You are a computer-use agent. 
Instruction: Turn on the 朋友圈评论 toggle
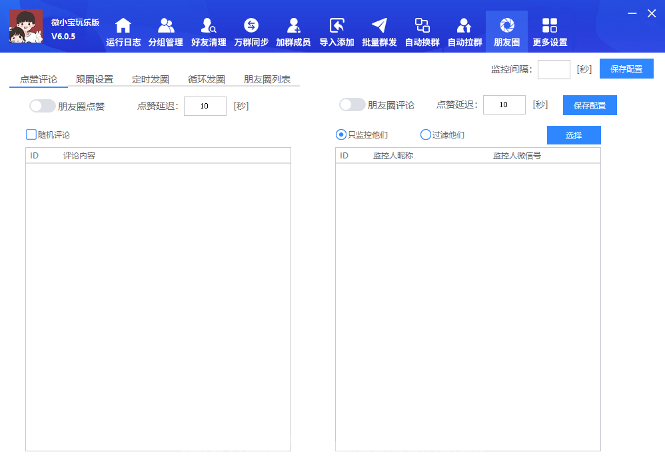tap(352, 105)
